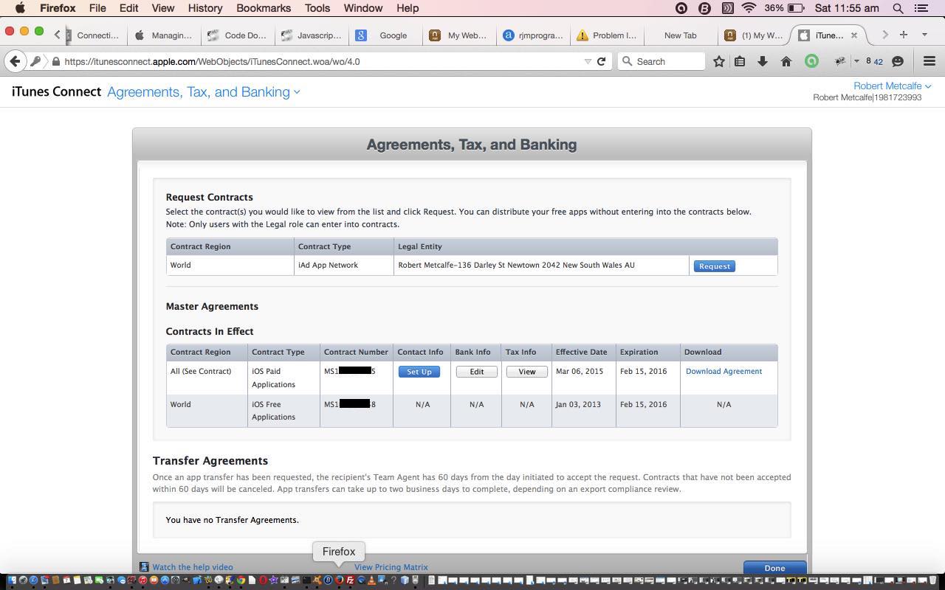Click the home toolbar icon

pos(786,61)
